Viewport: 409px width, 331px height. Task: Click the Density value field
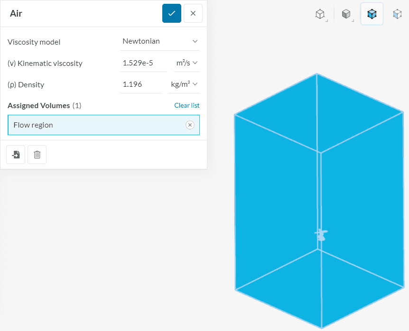pos(140,84)
